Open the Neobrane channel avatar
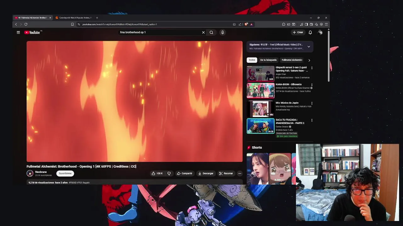This screenshot has width=403, height=226. (30, 173)
